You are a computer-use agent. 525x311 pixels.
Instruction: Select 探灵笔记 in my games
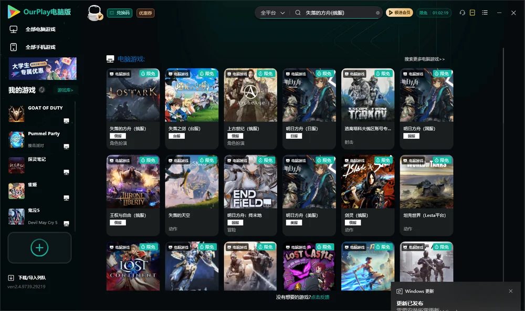[x=39, y=165]
